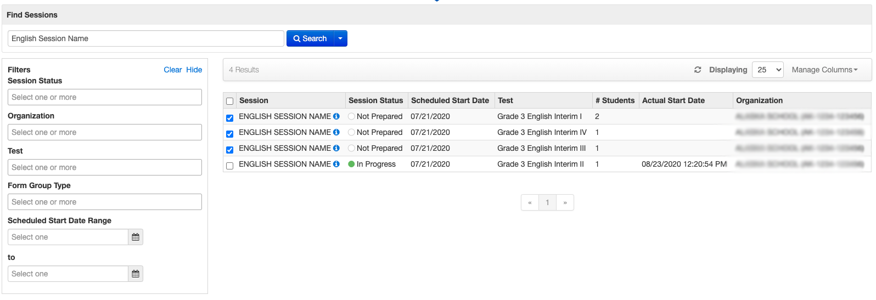876x300 pixels.
Task: Expand the Manage Columns menu
Action: click(824, 70)
